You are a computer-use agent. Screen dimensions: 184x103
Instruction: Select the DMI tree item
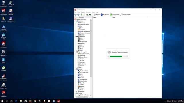(x=81, y=26)
